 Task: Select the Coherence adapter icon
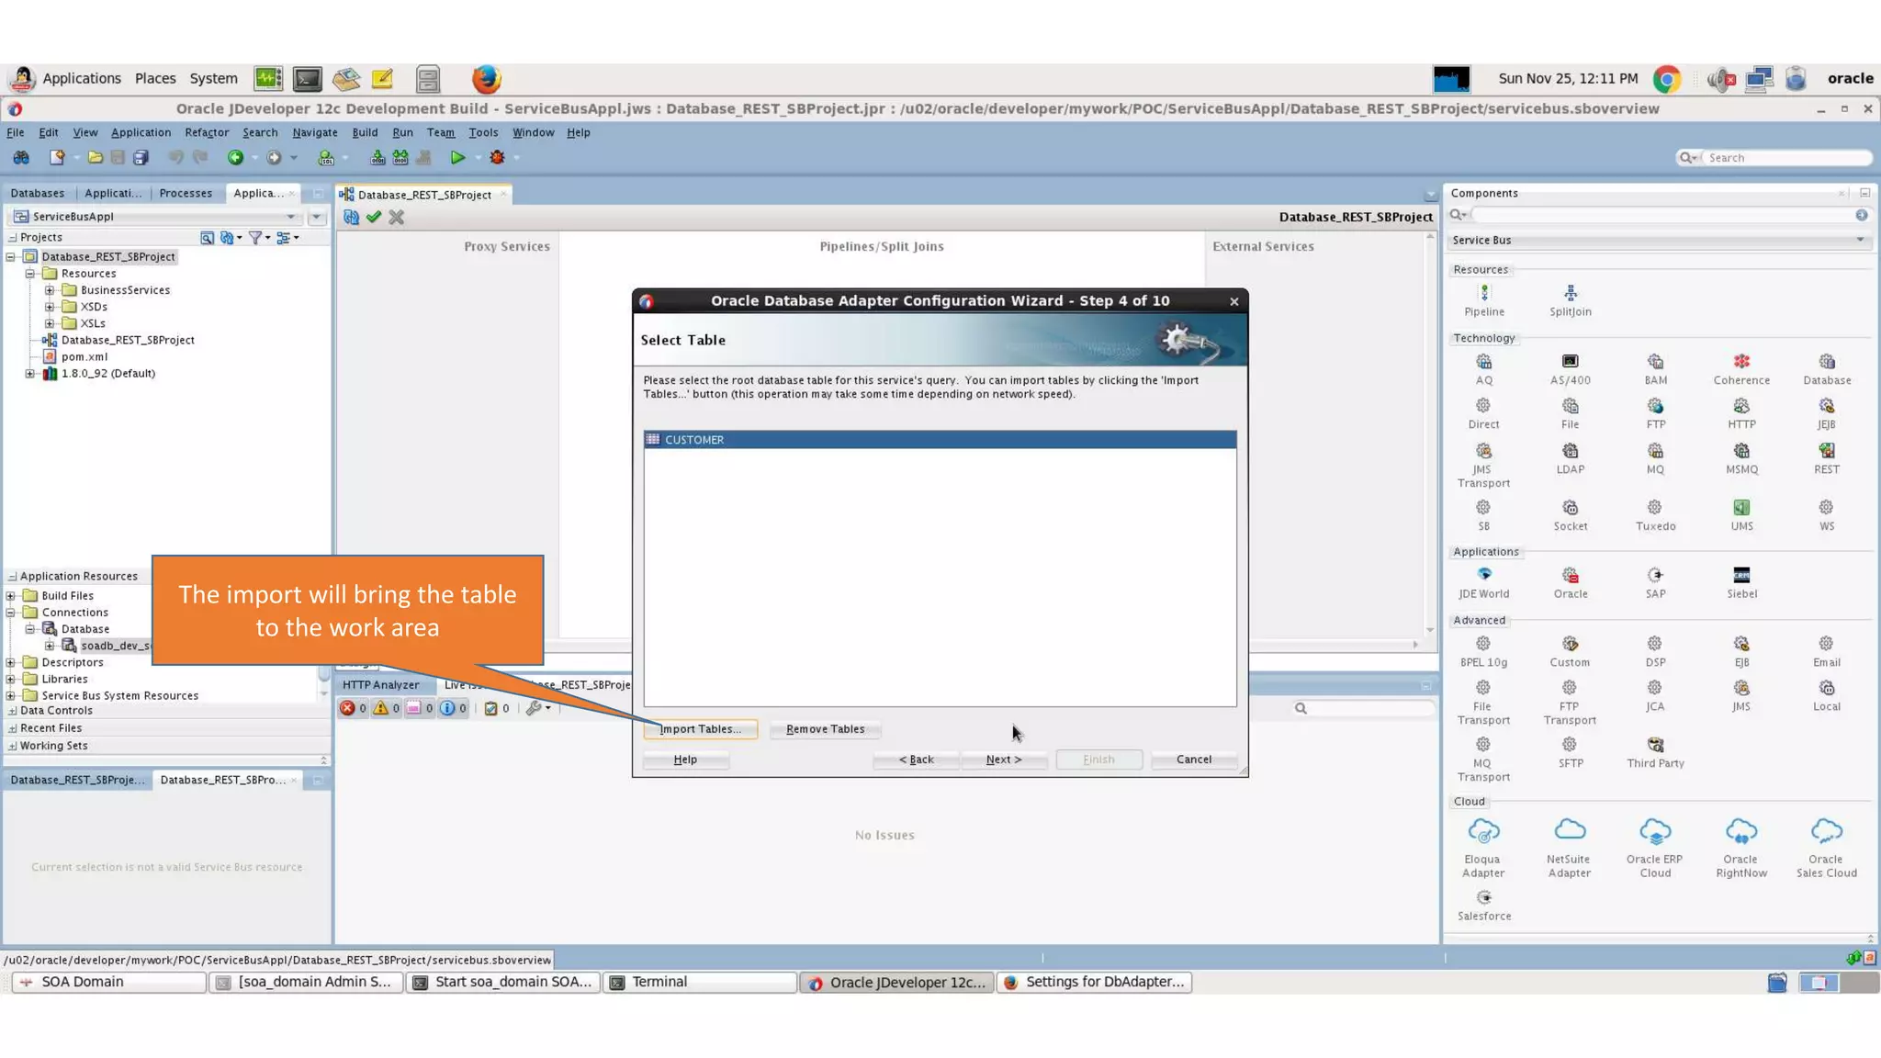(x=1740, y=362)
